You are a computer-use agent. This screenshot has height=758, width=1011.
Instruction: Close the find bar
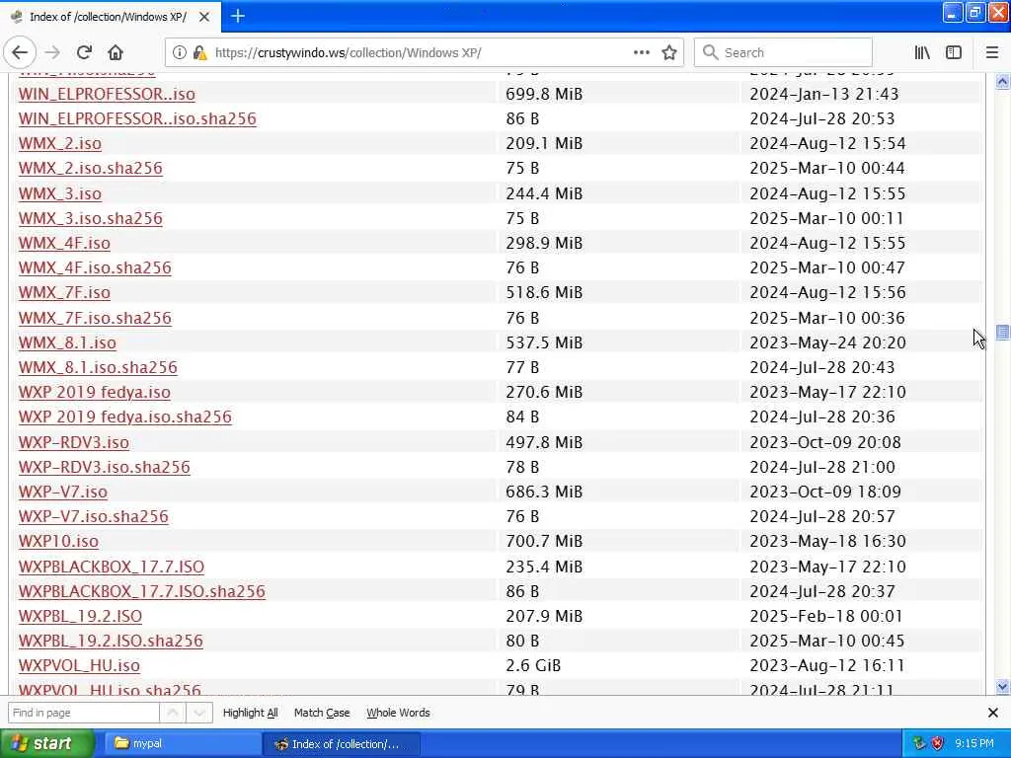point(993,713)
